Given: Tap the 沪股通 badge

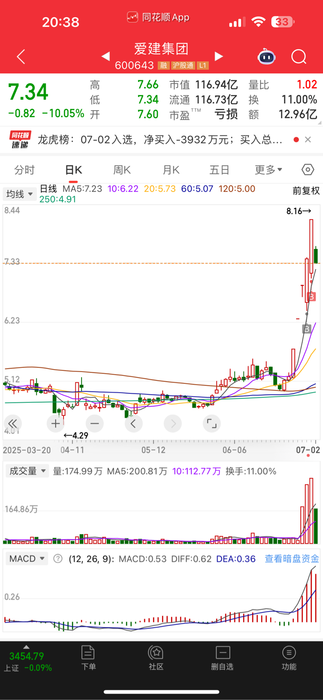Looking at the screenshot, I should [183, 65].
